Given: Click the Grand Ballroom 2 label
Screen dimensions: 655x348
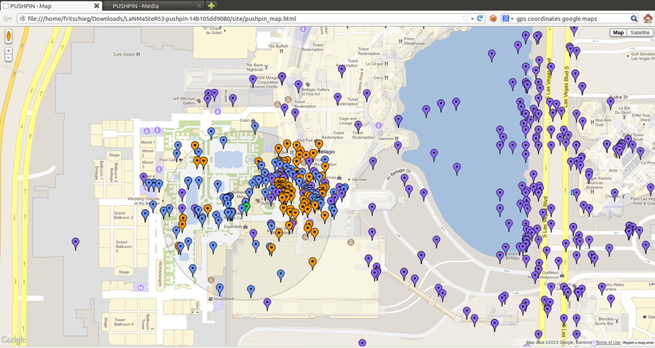Looking at the screenshot, I should [123, 215].
